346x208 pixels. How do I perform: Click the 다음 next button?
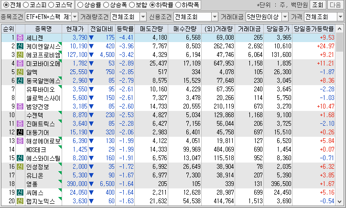pyautogui.click(x=335, y=5)
